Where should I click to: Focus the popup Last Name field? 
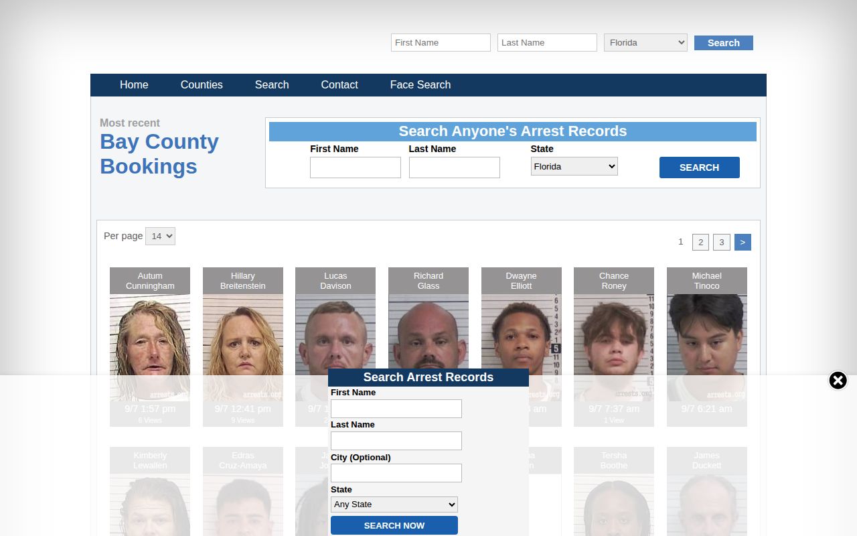[396, 441]
